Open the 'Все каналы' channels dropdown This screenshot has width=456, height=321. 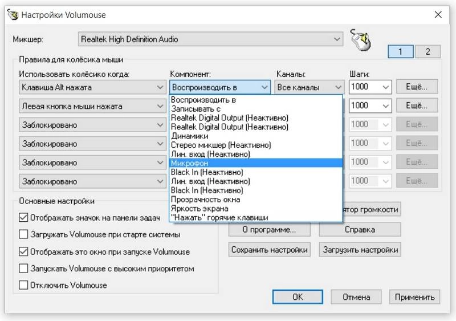(x=310, y=87)
